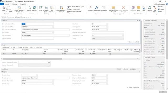Collapse the Customer Details panel

[164, 57]
